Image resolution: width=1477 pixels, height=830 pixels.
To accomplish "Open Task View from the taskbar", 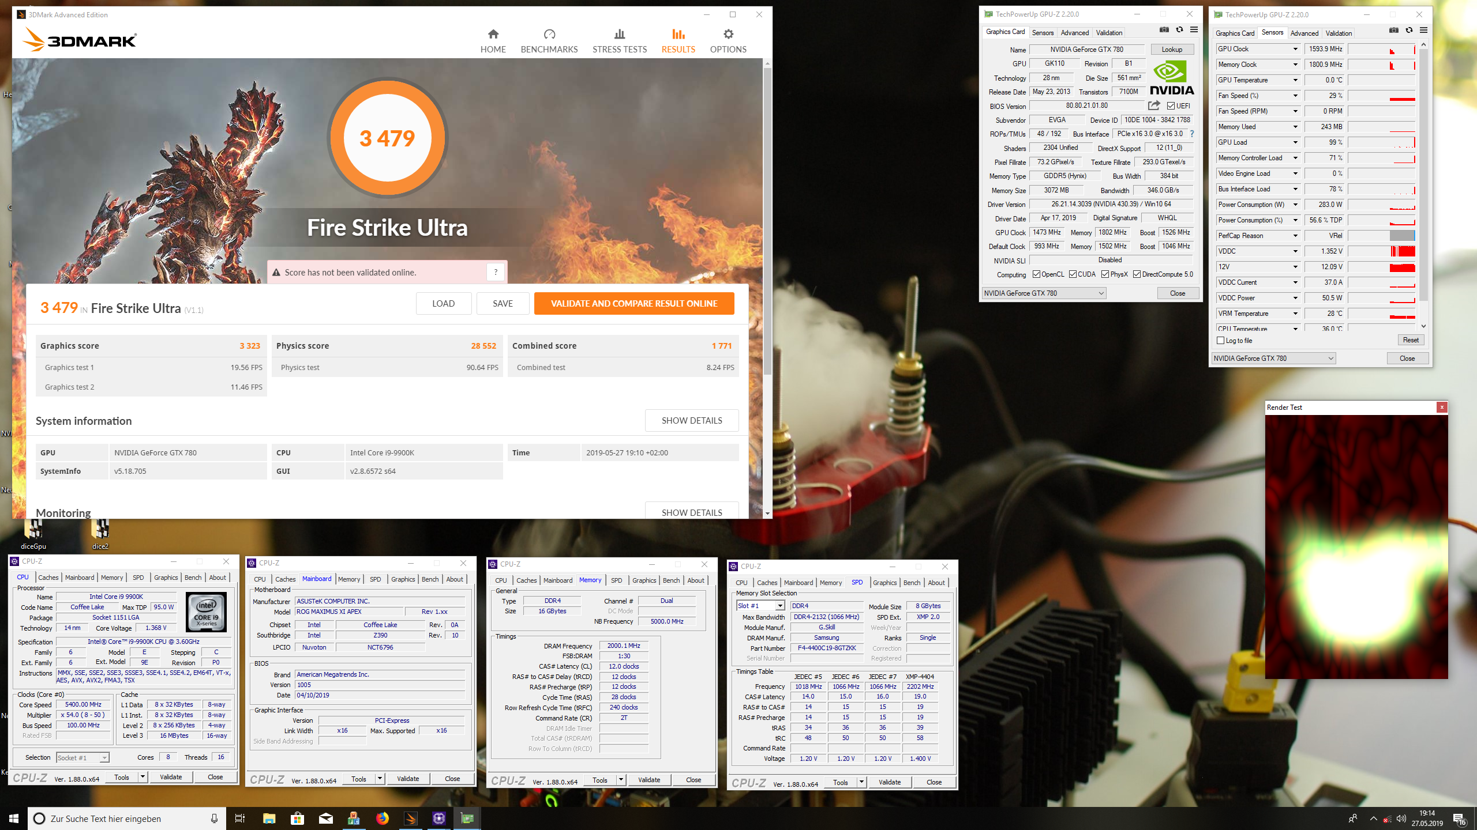I will tap(240, 818).
